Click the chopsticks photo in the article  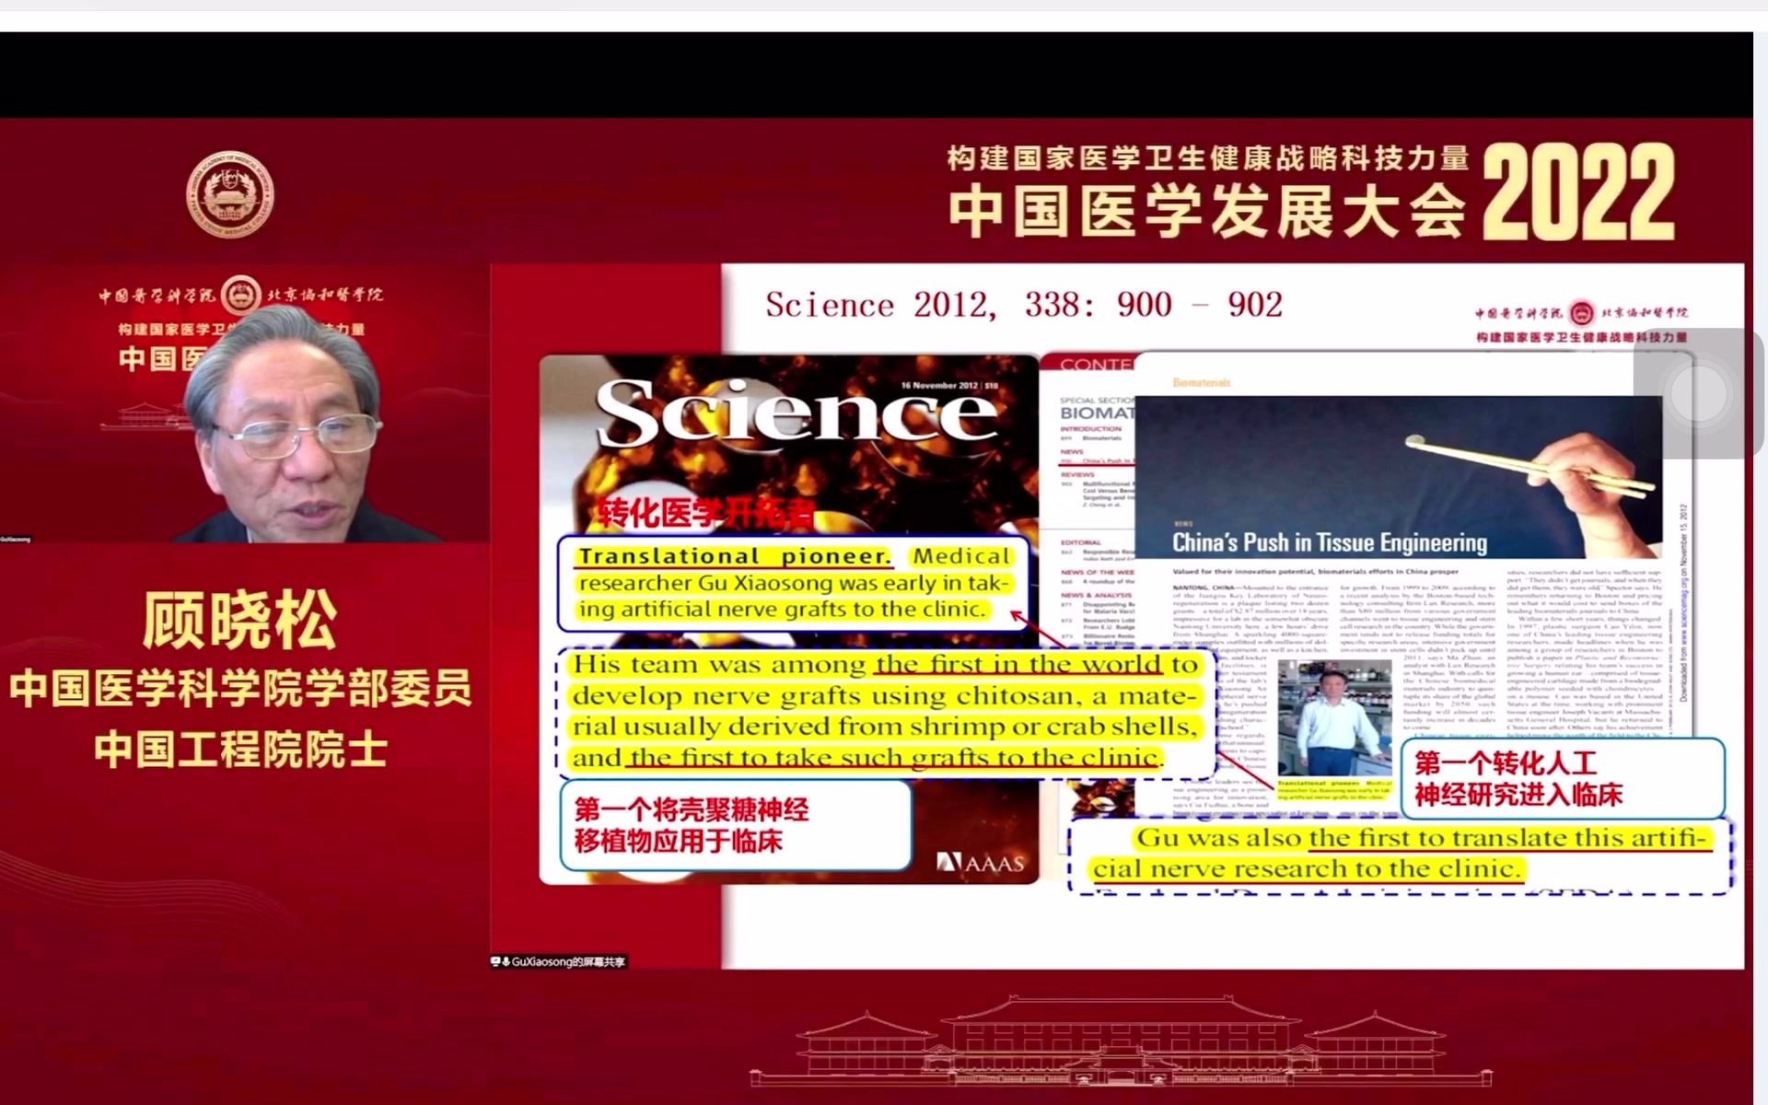pyautogui.click(x=1398, y=476)
